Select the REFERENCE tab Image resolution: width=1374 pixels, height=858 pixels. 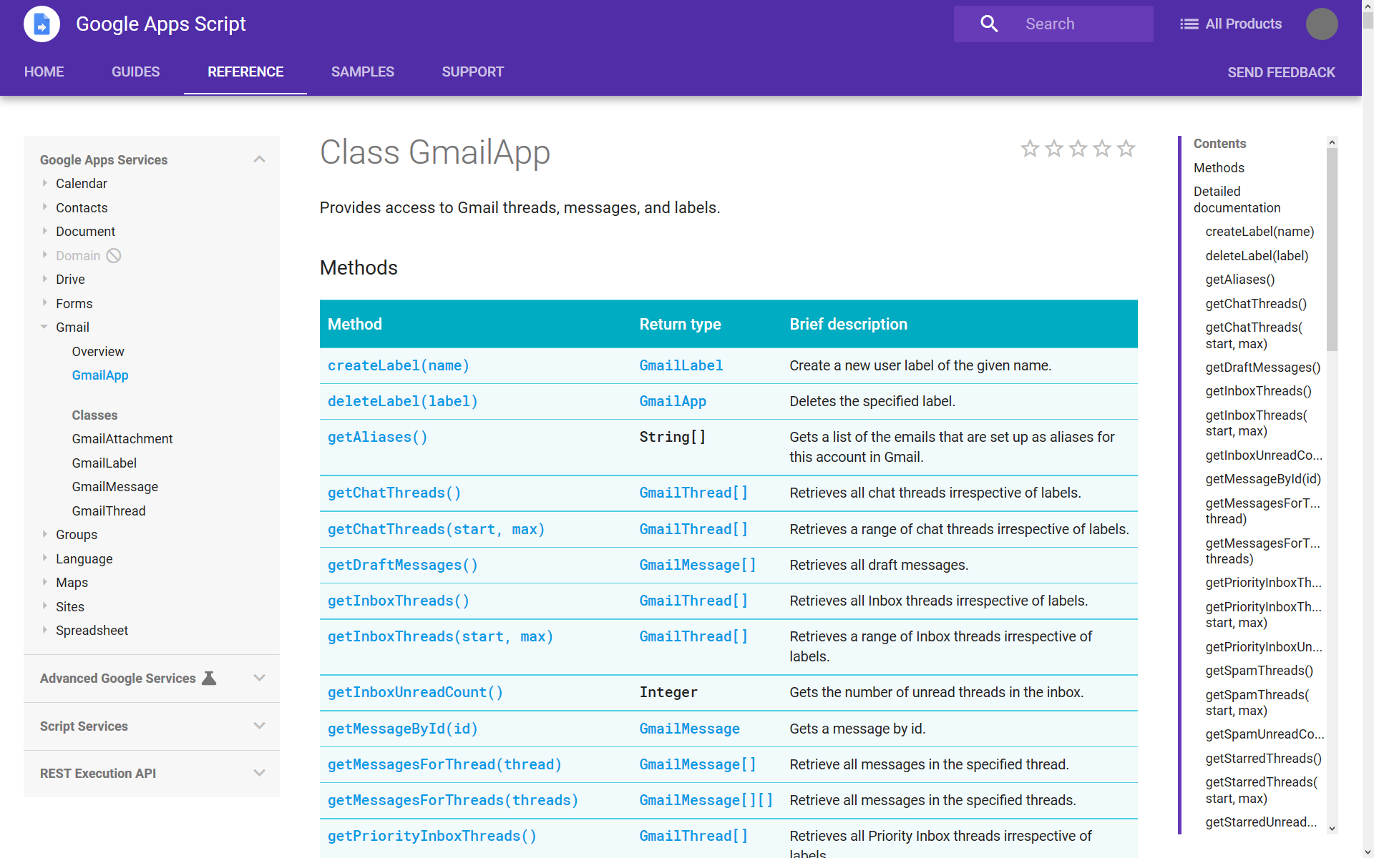pyautogui.click(x=245, y=71)
